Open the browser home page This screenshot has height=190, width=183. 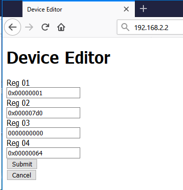tap(61, 27)
